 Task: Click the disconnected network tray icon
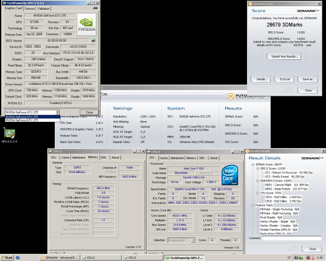point(308,258)
